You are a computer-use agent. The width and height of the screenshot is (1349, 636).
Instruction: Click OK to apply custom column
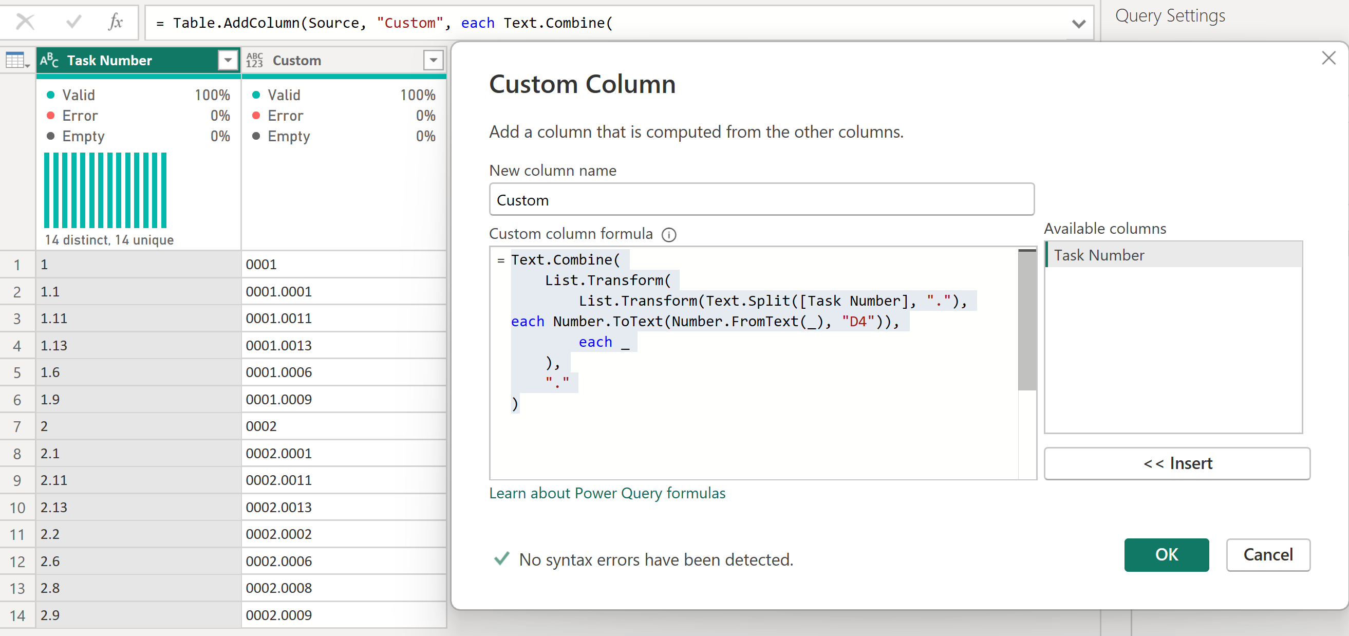(1166, 554)
